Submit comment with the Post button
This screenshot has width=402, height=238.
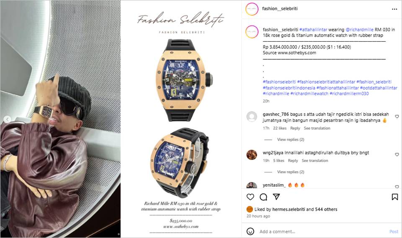(394, 232)
